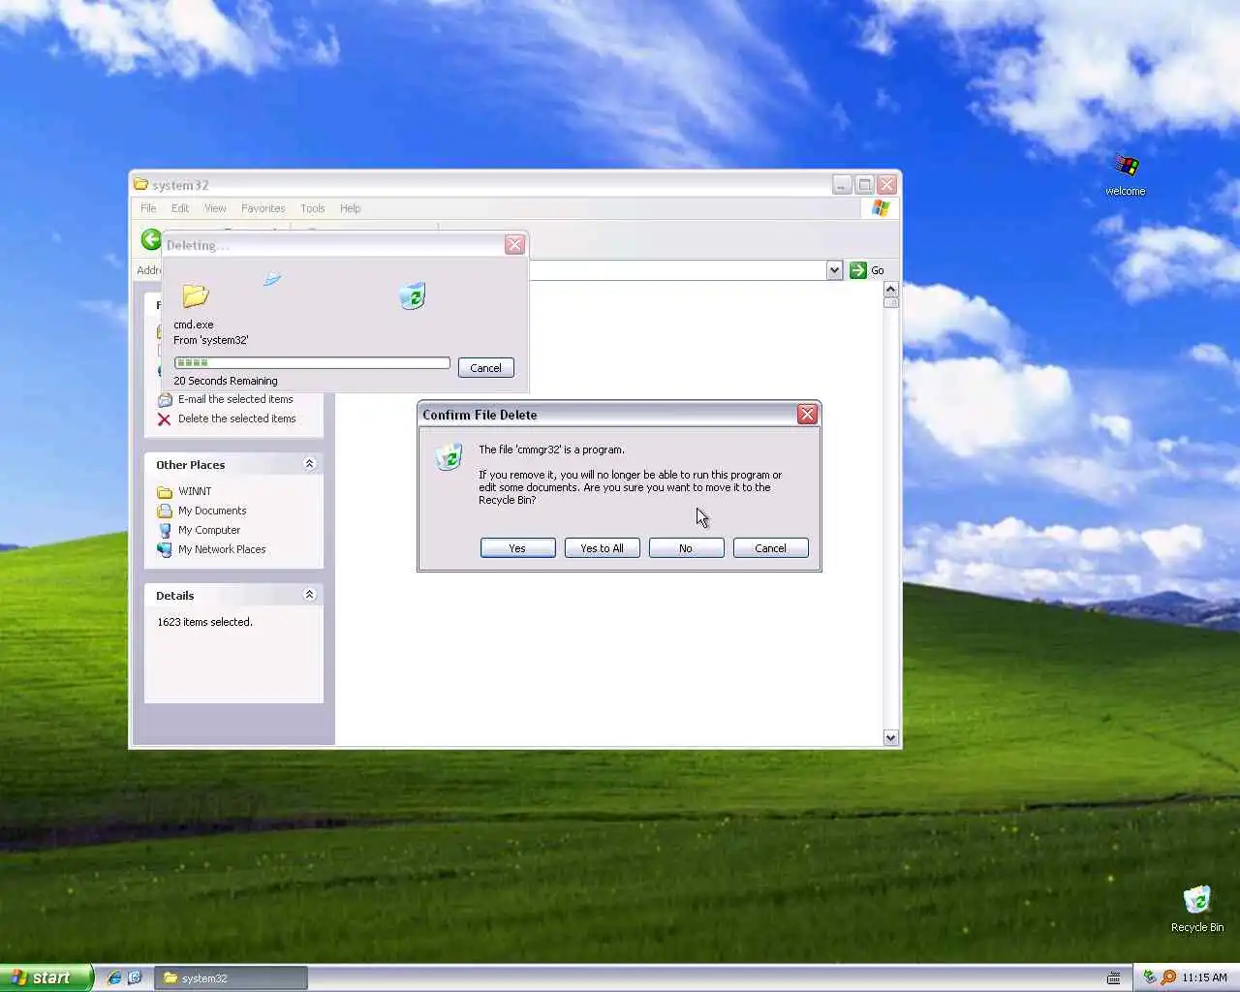
Task: Click the My Documents icon
Action: tap(165, 511)
